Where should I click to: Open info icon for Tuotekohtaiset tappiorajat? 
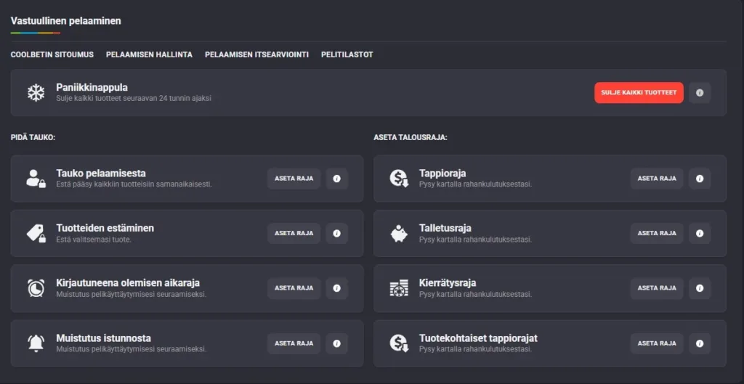click(700, 343)
